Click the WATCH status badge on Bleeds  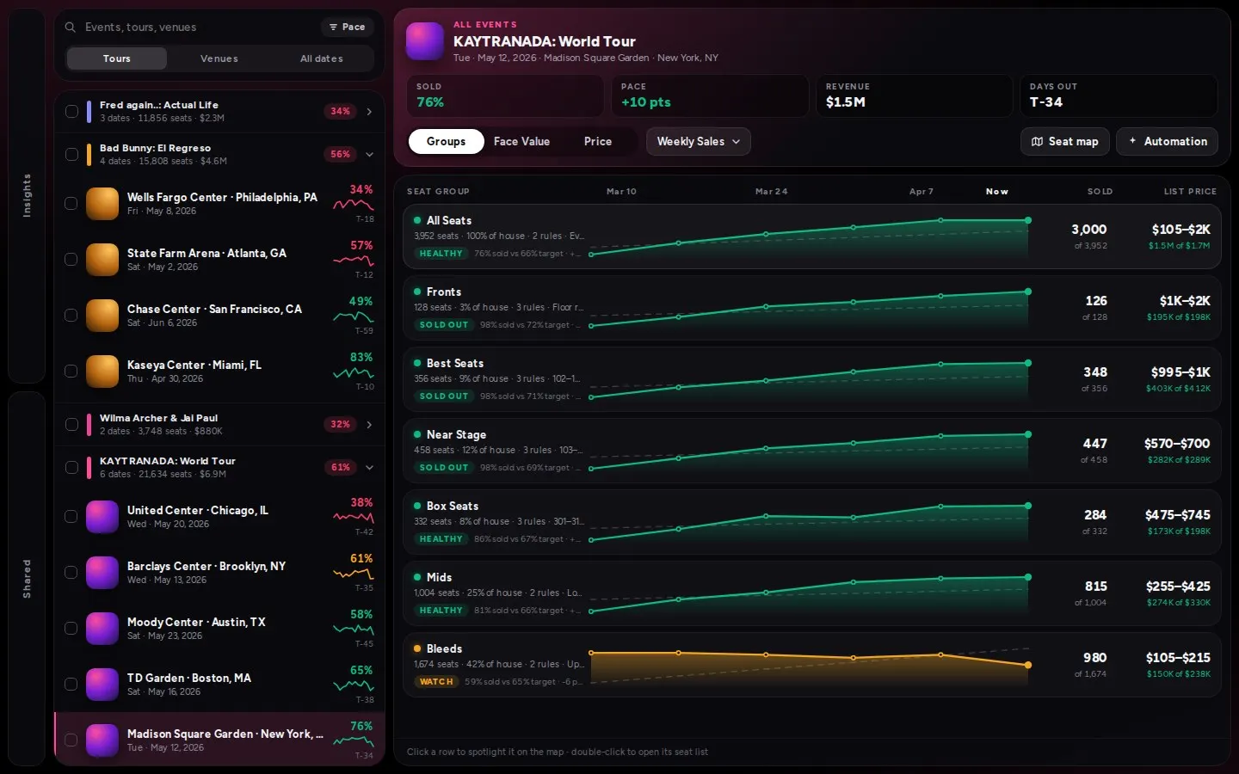tap(436, 682)
